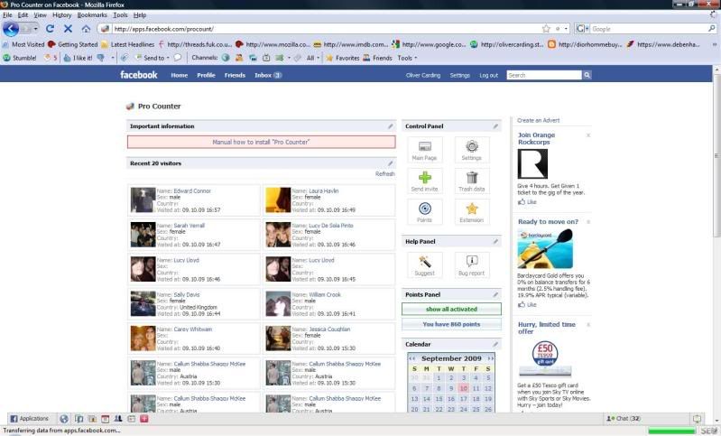Open the History menu
Viewport: 721px width, 436px height.
point(61,14)
